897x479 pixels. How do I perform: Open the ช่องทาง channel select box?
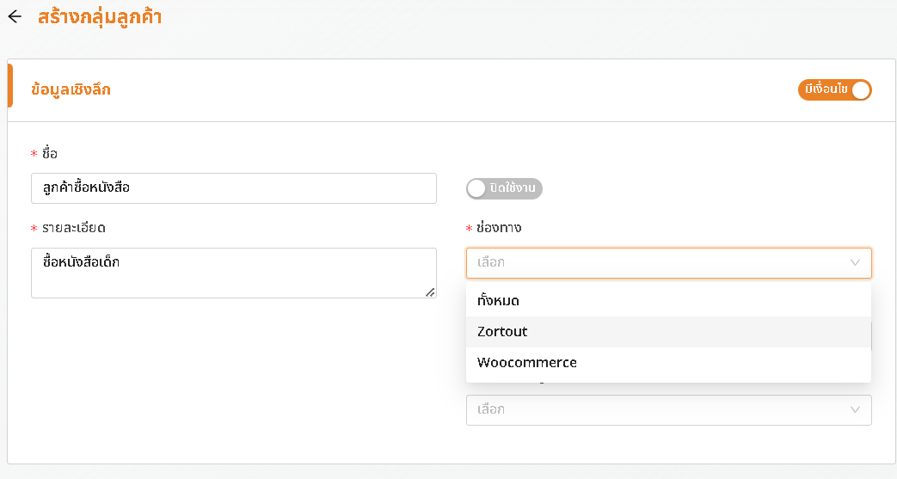tap(669, 262)
